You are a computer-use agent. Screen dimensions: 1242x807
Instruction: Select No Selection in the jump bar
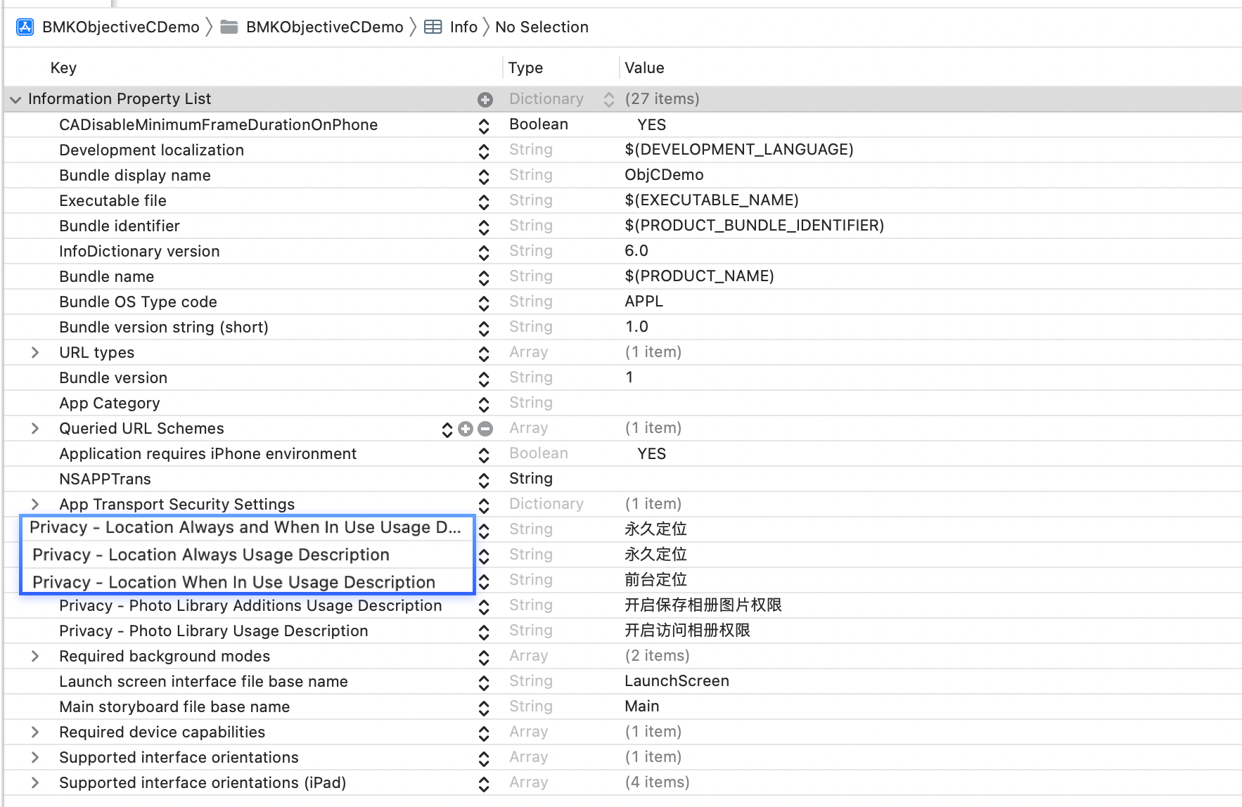542,27
